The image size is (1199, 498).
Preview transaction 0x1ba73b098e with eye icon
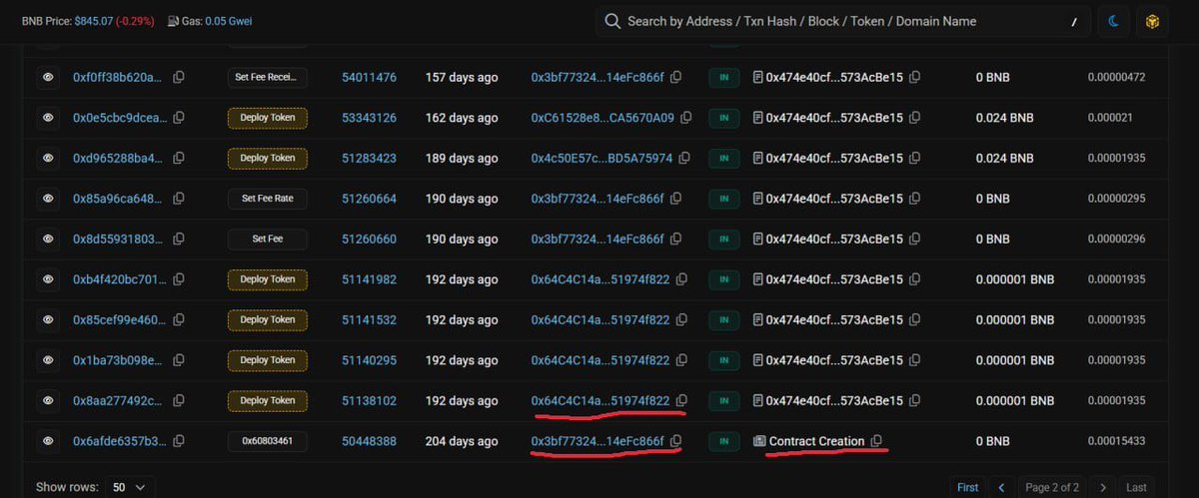tap(47, 360)
